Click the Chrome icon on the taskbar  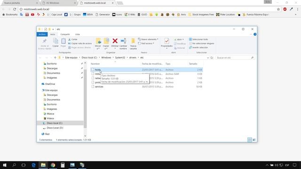53,165
